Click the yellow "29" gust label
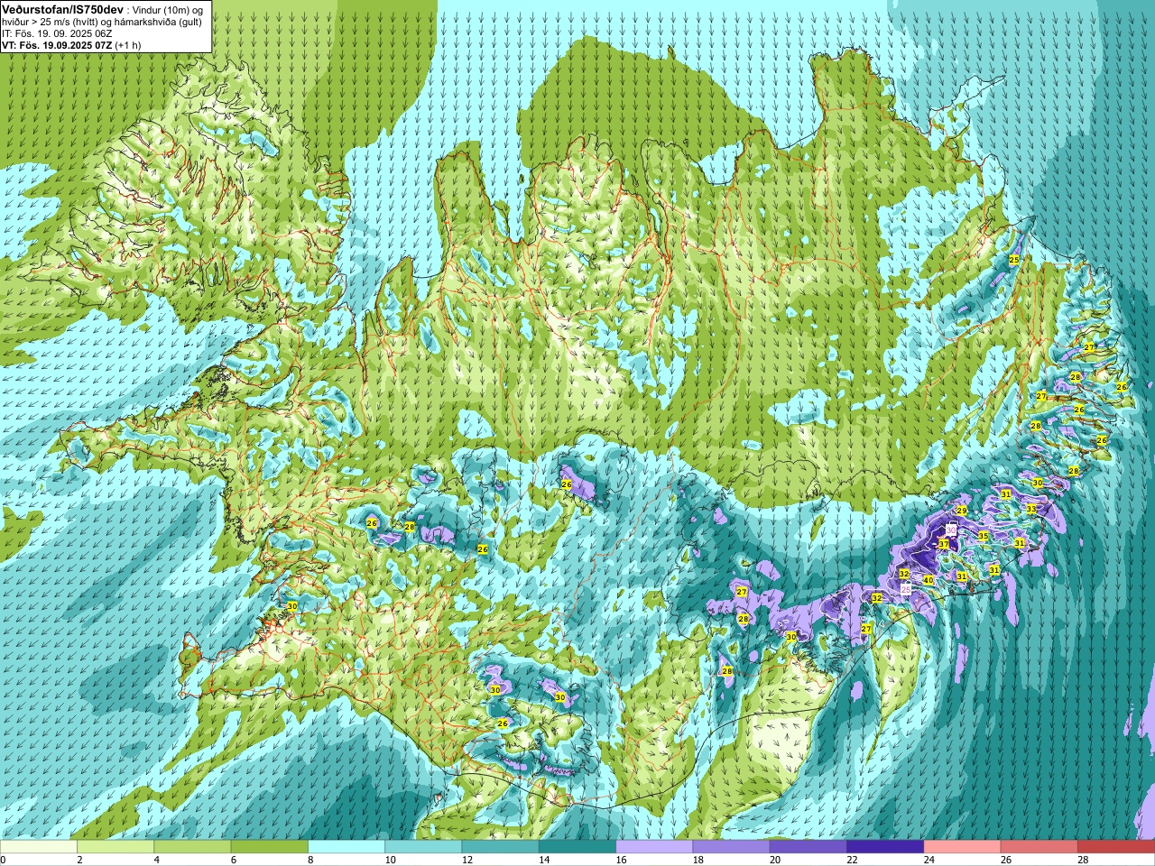This screenshot has width=1155, height=866. pos(962,511)
